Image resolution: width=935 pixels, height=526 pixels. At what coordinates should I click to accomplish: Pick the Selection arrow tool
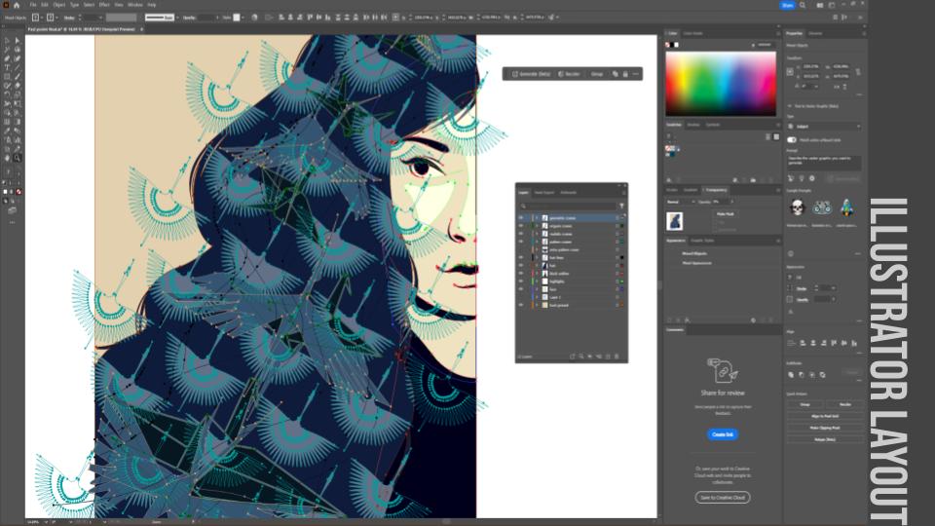7,41
